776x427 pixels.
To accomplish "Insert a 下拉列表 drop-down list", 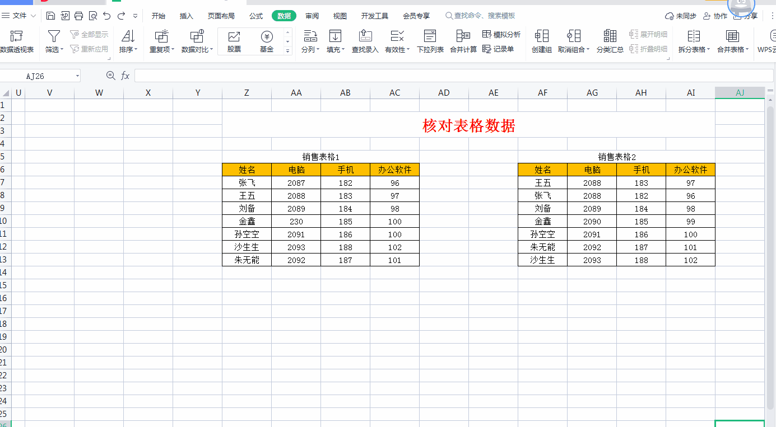I will (430, 37).
